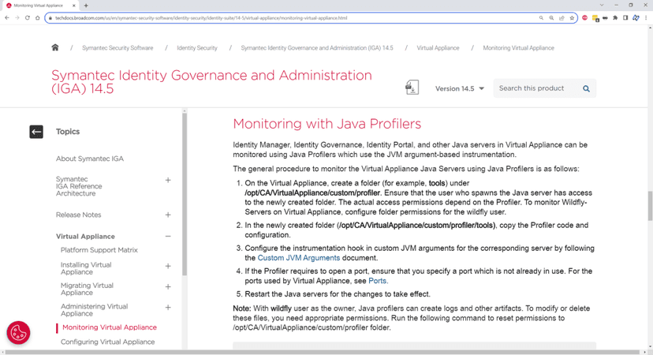Download the PDF version of document

point(412,88)
